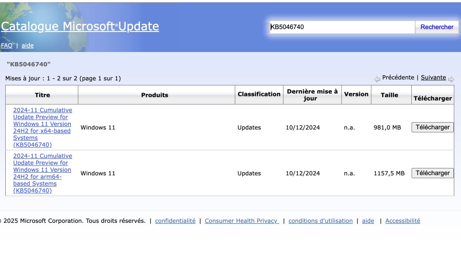Download the 981,0 MB x64 update
This screenshot has width=461, height=261.
[432, 127]
